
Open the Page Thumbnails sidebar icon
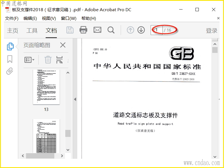(x=10, y=46)
